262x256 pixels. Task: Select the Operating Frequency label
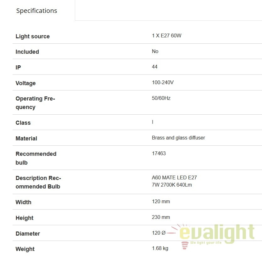tap(35, 103)
